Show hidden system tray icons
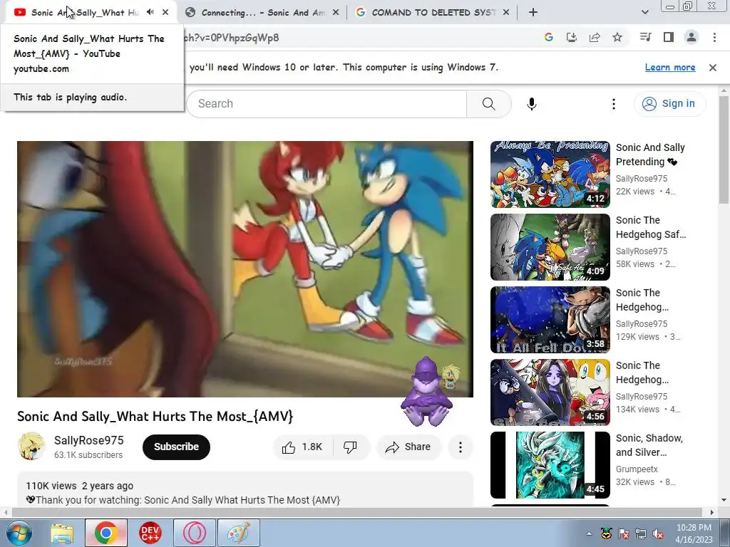The image size is (730, 547). [589, 533]
